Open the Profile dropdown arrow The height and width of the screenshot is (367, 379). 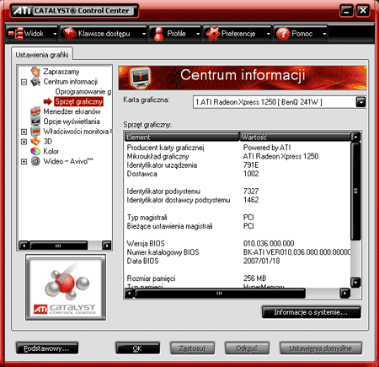click(x=198, y=34)
